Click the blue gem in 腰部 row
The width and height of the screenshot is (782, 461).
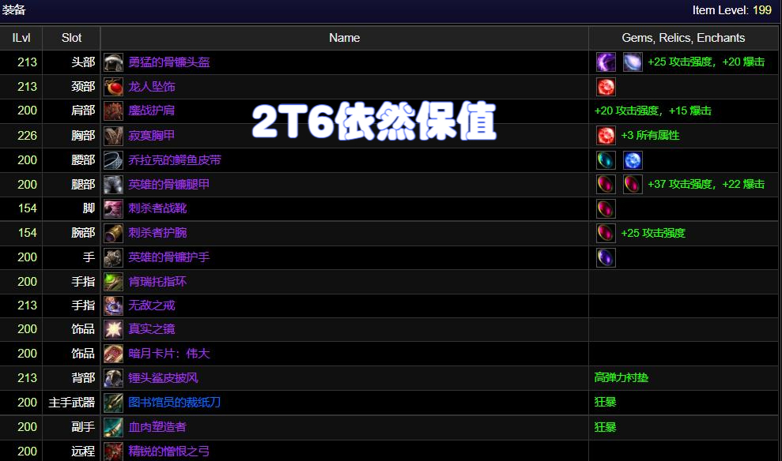[x=633, y=159]
